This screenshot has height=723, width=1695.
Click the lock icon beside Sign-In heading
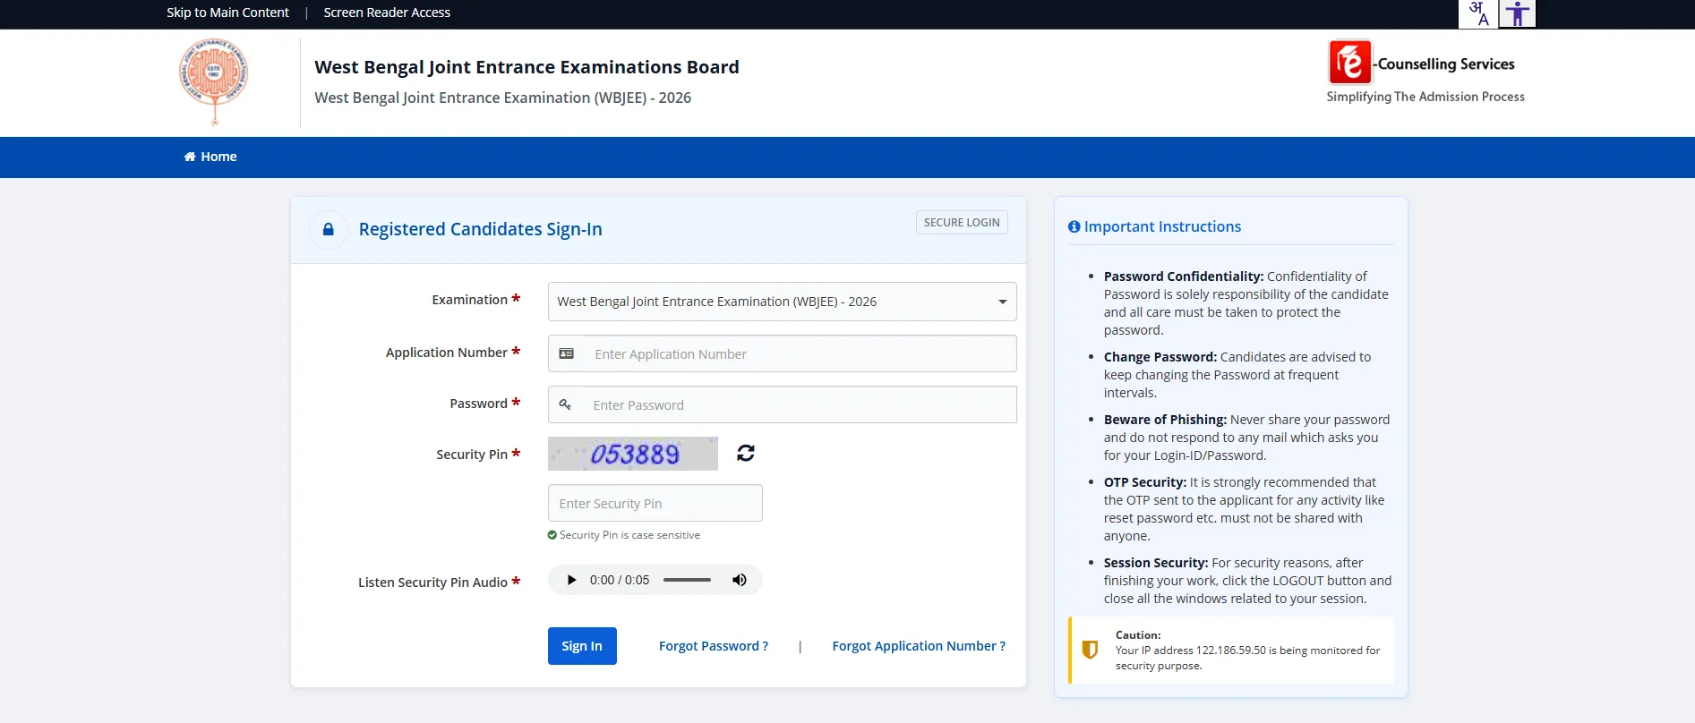coord(329,229)
